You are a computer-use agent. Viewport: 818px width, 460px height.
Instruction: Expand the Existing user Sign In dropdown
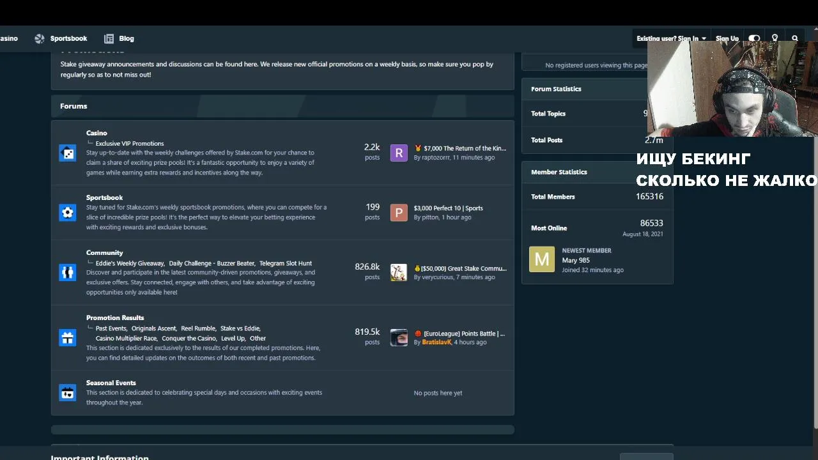tap(671, 38)
